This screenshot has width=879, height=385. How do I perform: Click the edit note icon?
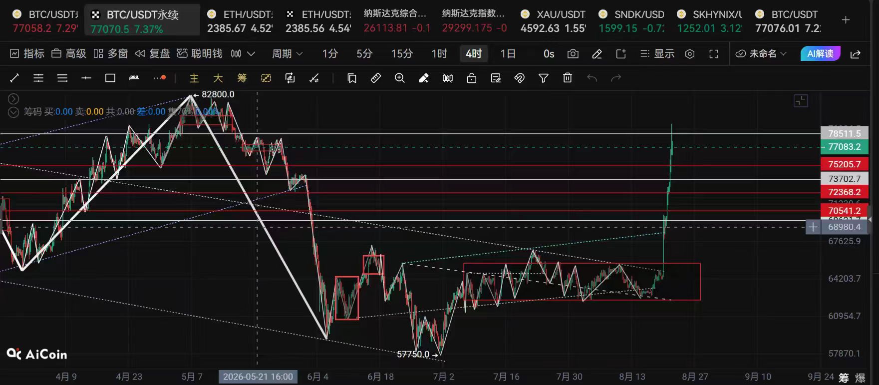tap(496, 78)
